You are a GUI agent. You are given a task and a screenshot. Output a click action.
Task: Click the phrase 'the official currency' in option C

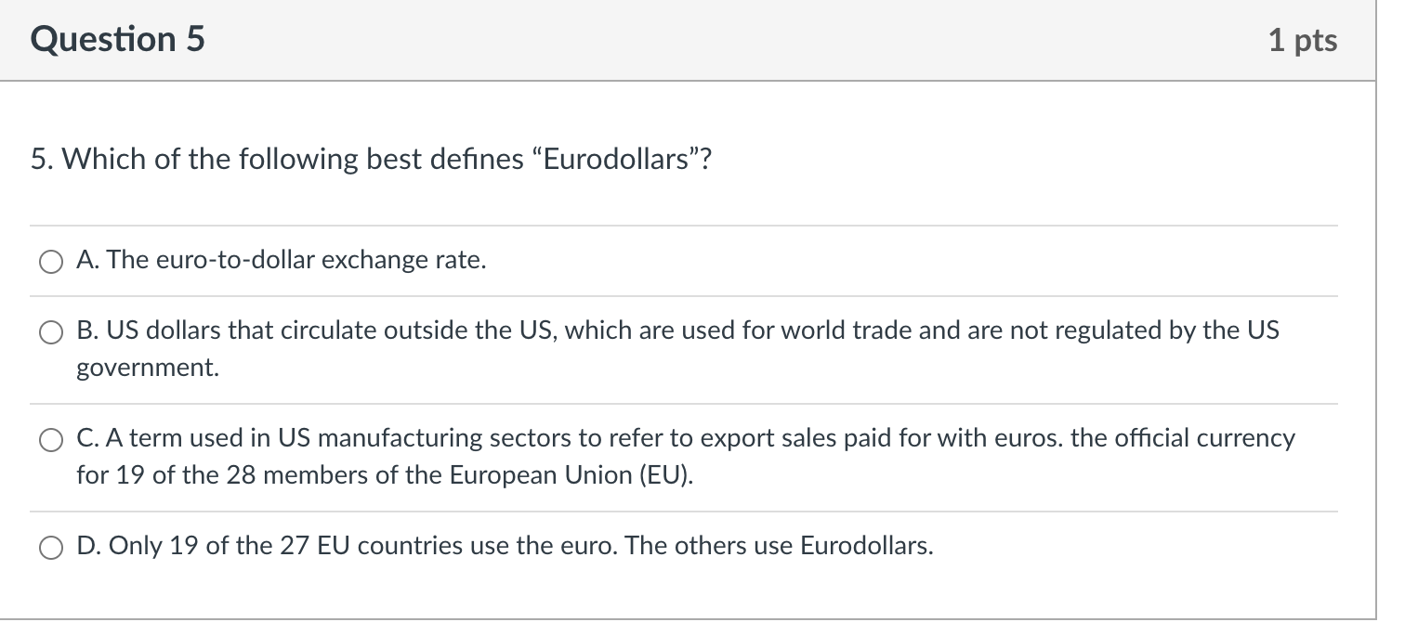1182,438
